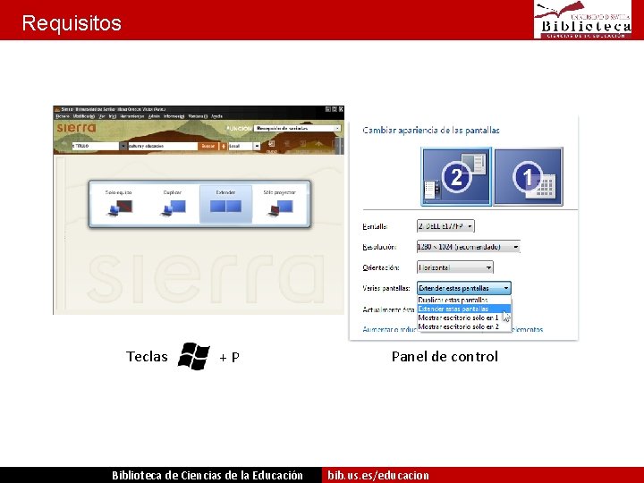
Task: Open the 'Local' scope dropdown in Sierra
Action: coord(244,146)
